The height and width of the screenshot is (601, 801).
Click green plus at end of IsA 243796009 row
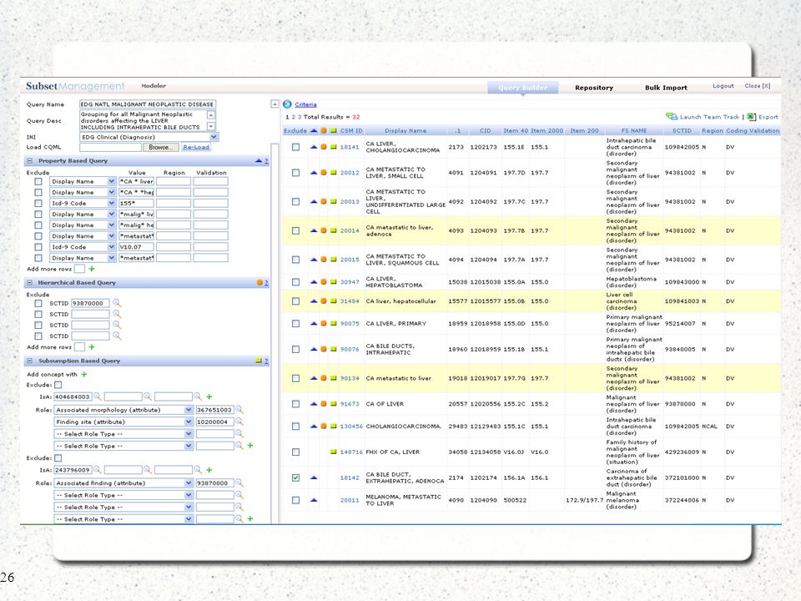click(x=209, y=470)
